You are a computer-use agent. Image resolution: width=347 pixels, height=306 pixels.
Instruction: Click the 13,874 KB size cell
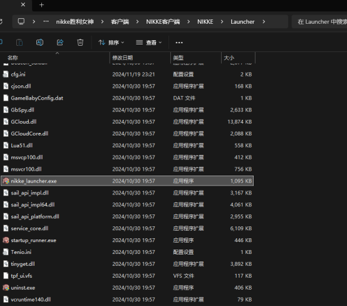click(240, 122)
